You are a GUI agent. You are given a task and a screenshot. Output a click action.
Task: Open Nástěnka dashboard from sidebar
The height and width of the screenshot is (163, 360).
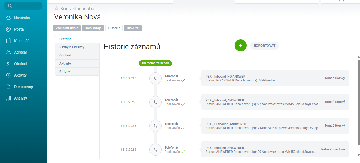click(22, 18)
